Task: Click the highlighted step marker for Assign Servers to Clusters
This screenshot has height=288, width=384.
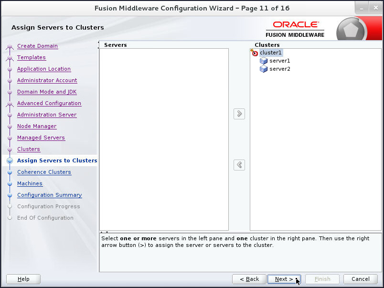Action: pos(10,160)
